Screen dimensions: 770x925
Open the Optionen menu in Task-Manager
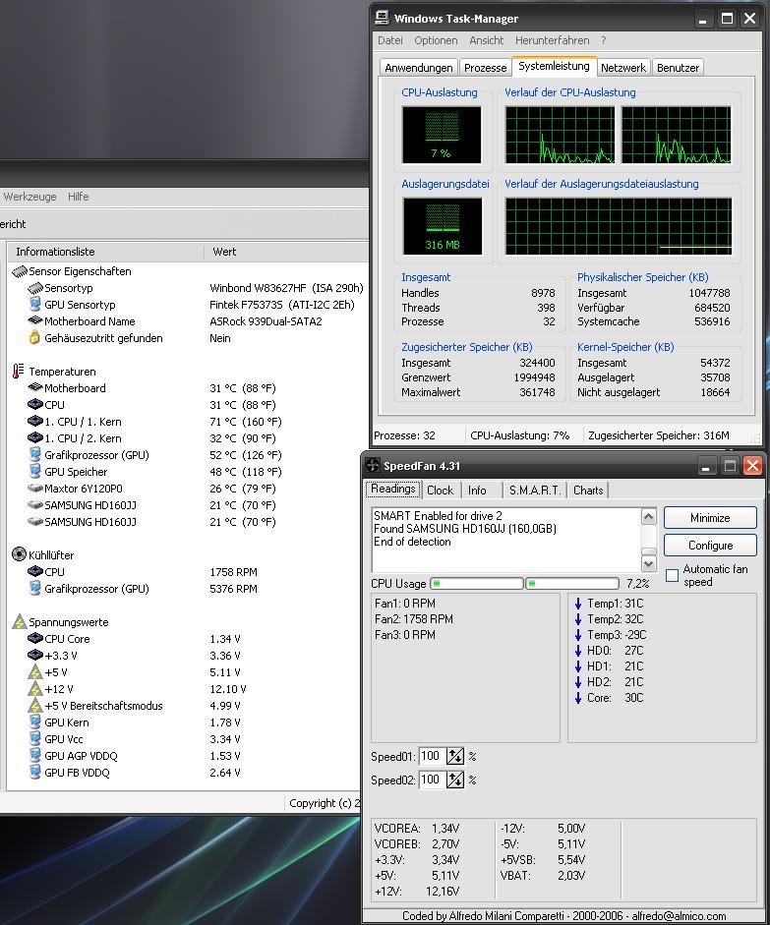[436, 40]
